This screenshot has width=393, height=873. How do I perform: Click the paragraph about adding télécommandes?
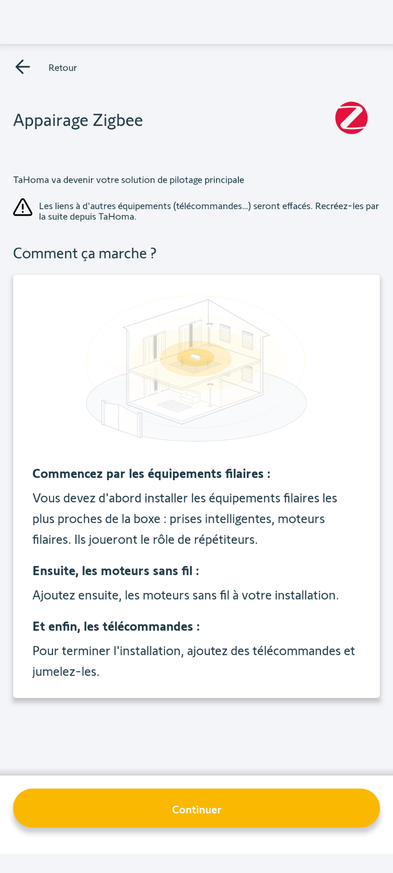click(193, 661)
